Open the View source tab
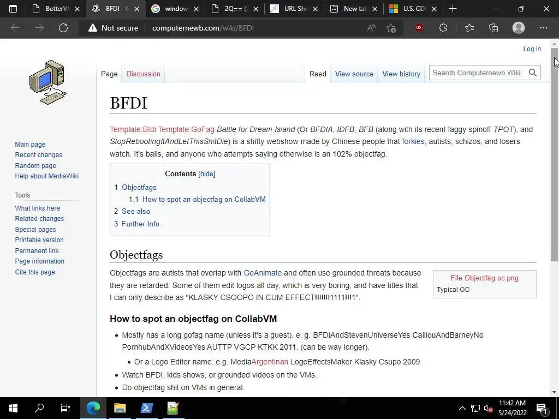559x419 pixels. [354, 74]
